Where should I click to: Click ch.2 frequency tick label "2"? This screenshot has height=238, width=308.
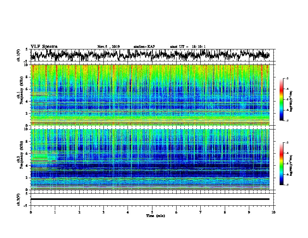click(x=27, y=178)
